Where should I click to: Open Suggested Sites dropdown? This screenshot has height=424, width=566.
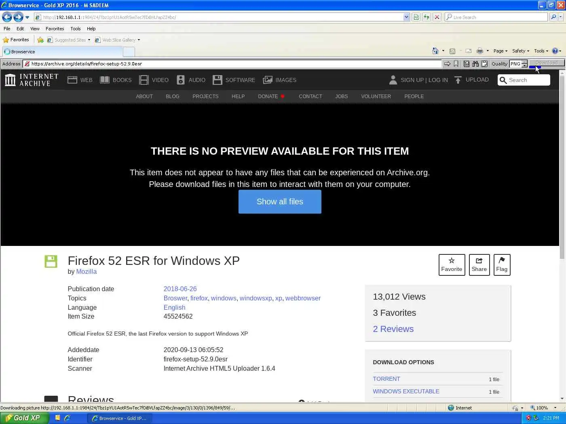point(69,40)
